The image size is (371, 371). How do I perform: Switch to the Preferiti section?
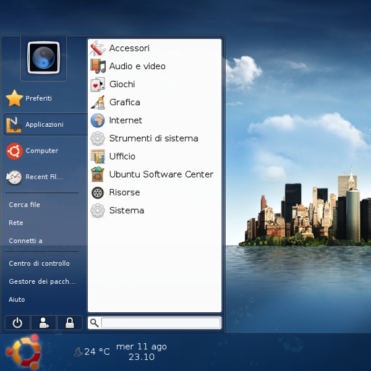click(x=45, y=98)
